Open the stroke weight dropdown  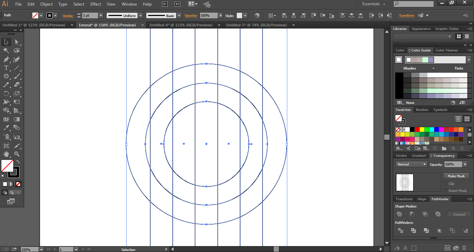coord(101,16)
